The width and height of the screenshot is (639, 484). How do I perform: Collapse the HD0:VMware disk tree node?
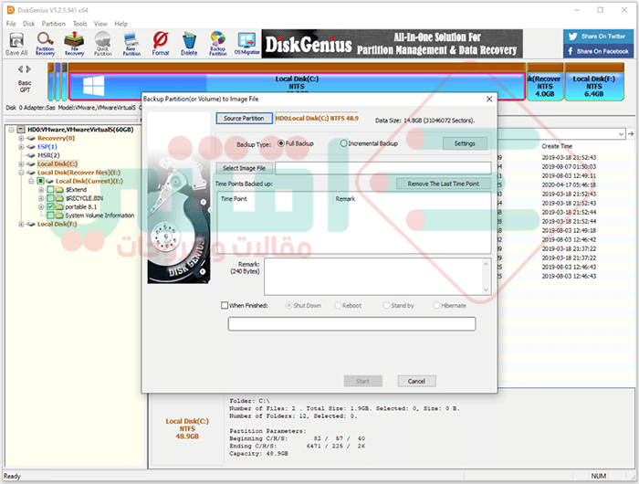(x=11, y=130)
